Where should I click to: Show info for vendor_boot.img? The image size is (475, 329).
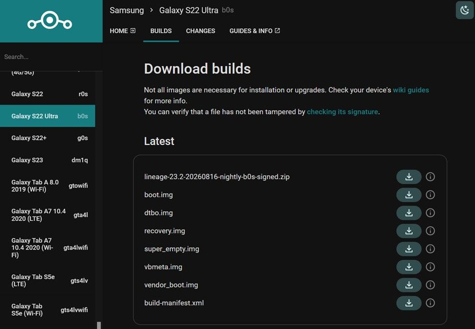point(430,285)
